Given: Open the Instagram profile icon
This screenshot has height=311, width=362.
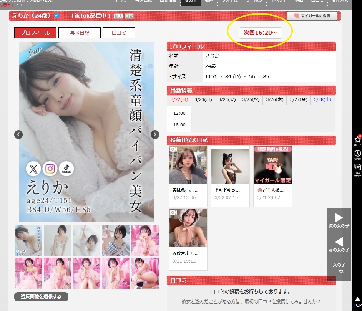Looking at the screenshot, I should 50,169.
